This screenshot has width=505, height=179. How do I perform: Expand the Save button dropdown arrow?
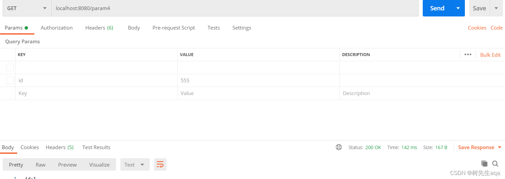(x=496, y=8)
